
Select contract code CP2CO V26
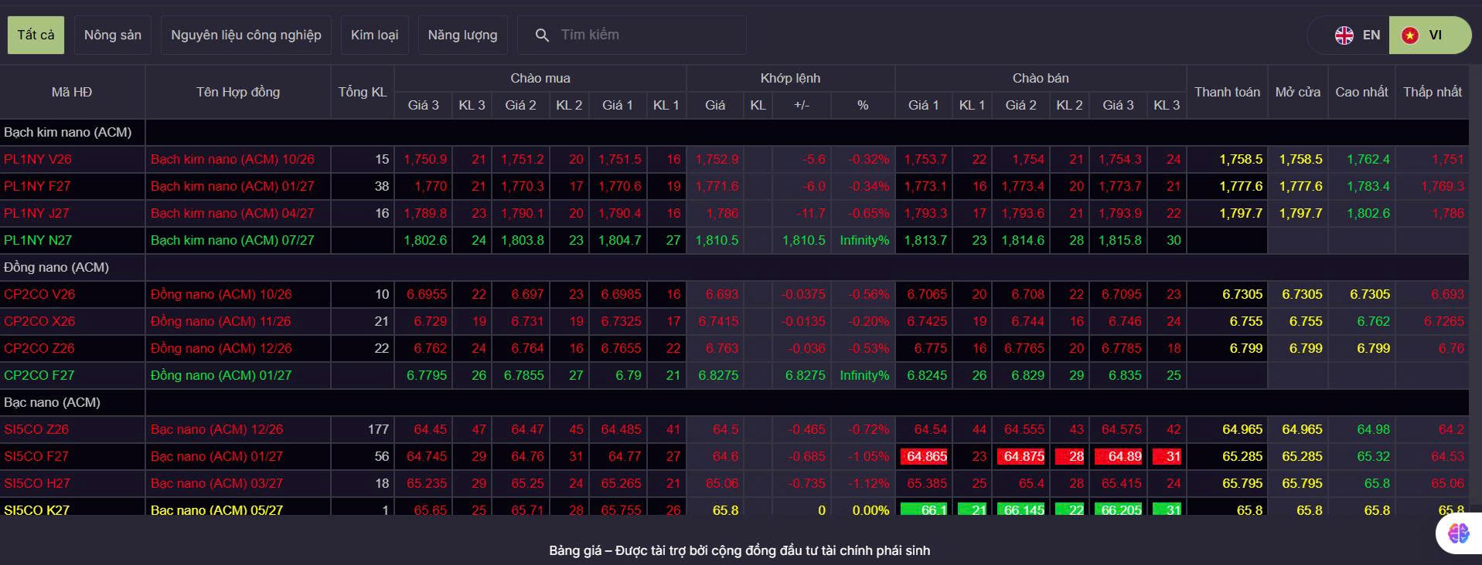39,294
